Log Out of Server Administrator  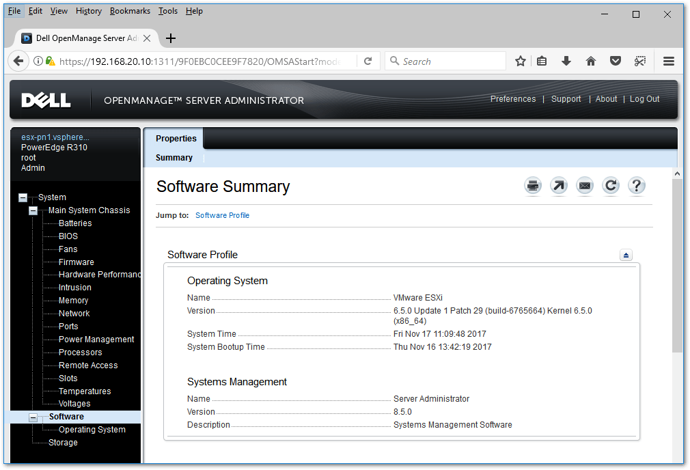point(644,99)
